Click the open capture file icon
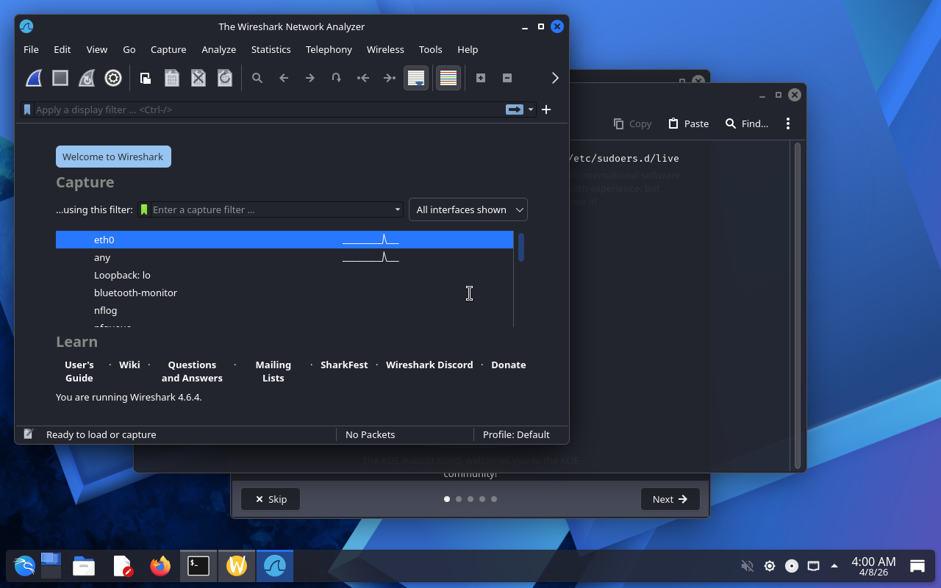941x588 pixels. pos(146,78)
